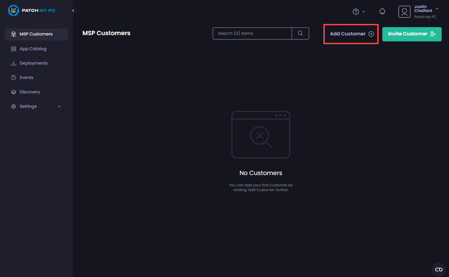
Task: Click the Patch My PC shield logo
Action: tap(12, 10)
